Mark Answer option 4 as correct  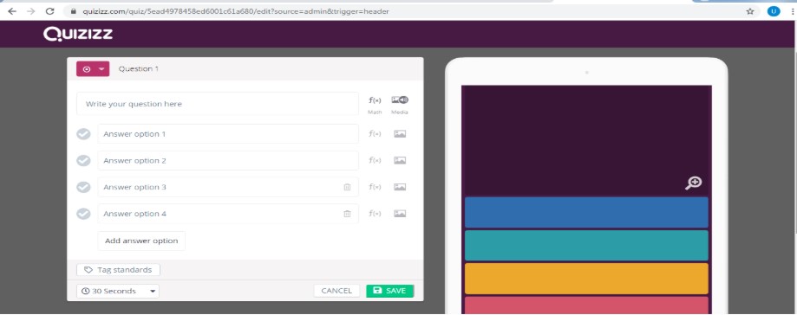(x=83, y=214)
